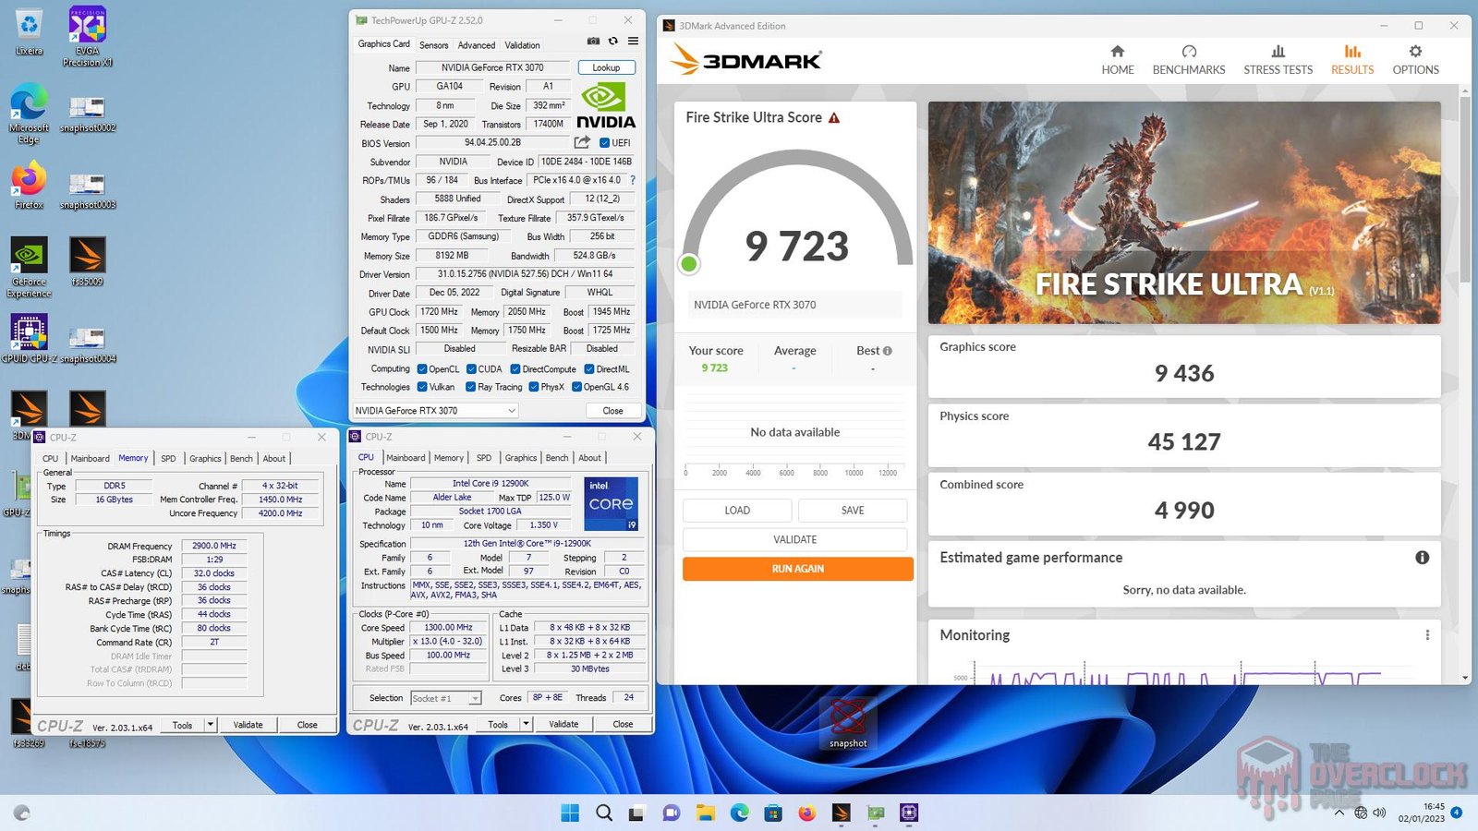Open 3DMark Options gear
The image size is (1478, 831).
(x=1415, y=60)
